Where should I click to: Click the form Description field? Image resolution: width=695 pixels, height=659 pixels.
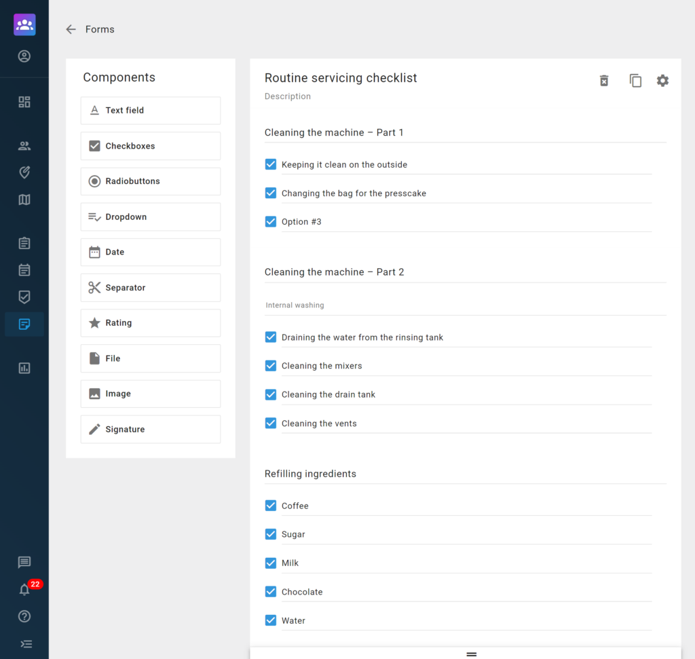point(288,96)
